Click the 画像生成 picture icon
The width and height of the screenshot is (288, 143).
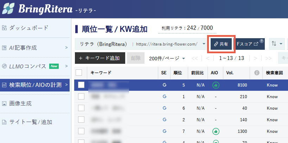coord(4,104)
